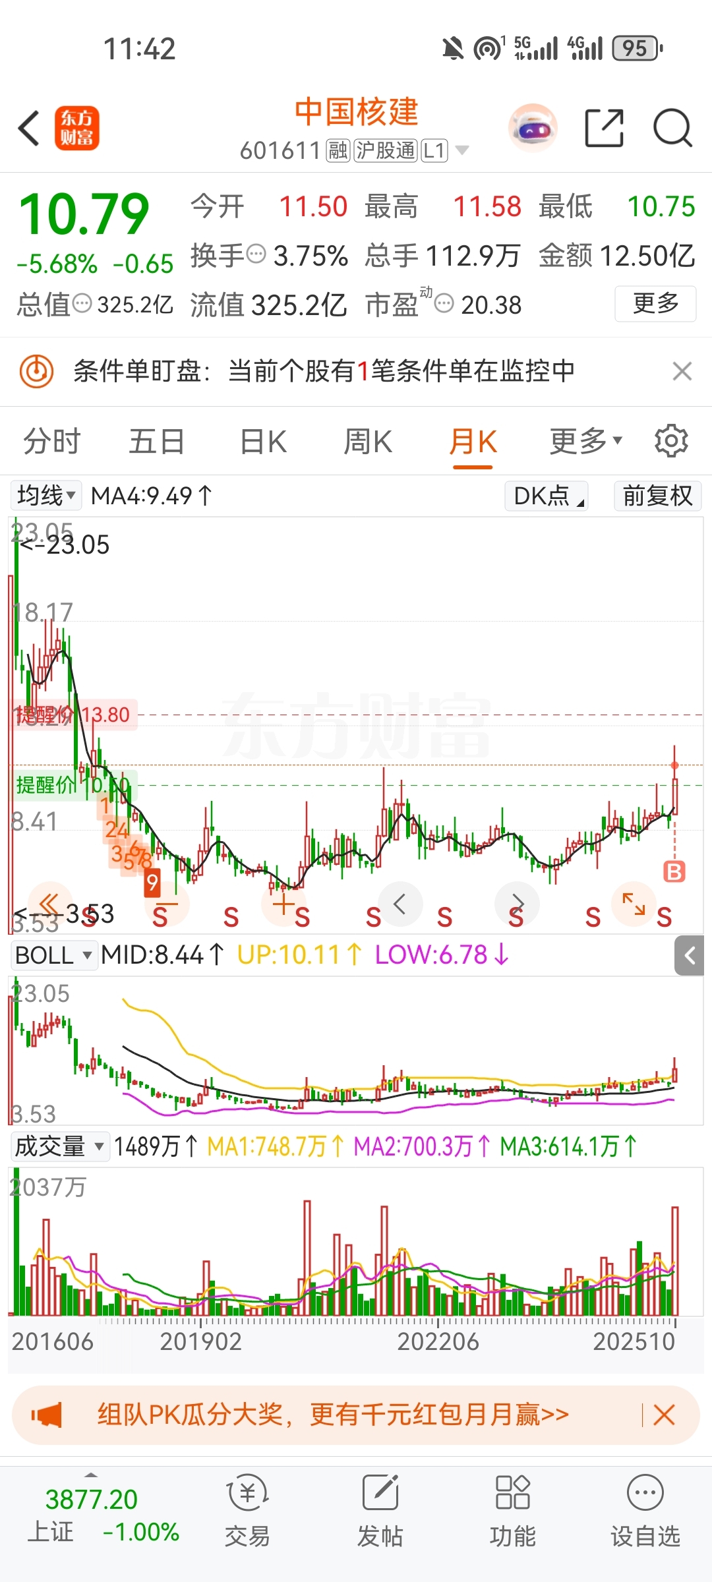Screen dimensions: 712x1582
Task: Expand the stock title dropdown arrow
Action: click(462, 151)
